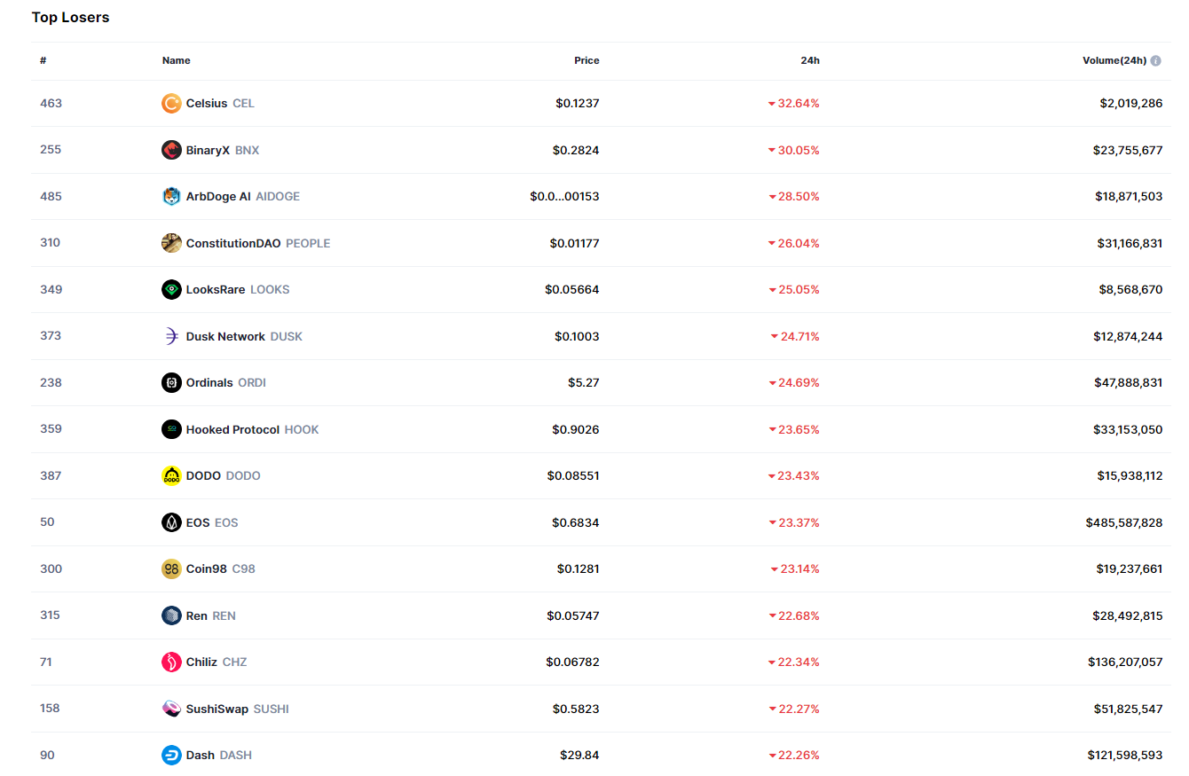
Task: Open the ConstitutionDAO PEOPLE link
Action: click(257, 243)
